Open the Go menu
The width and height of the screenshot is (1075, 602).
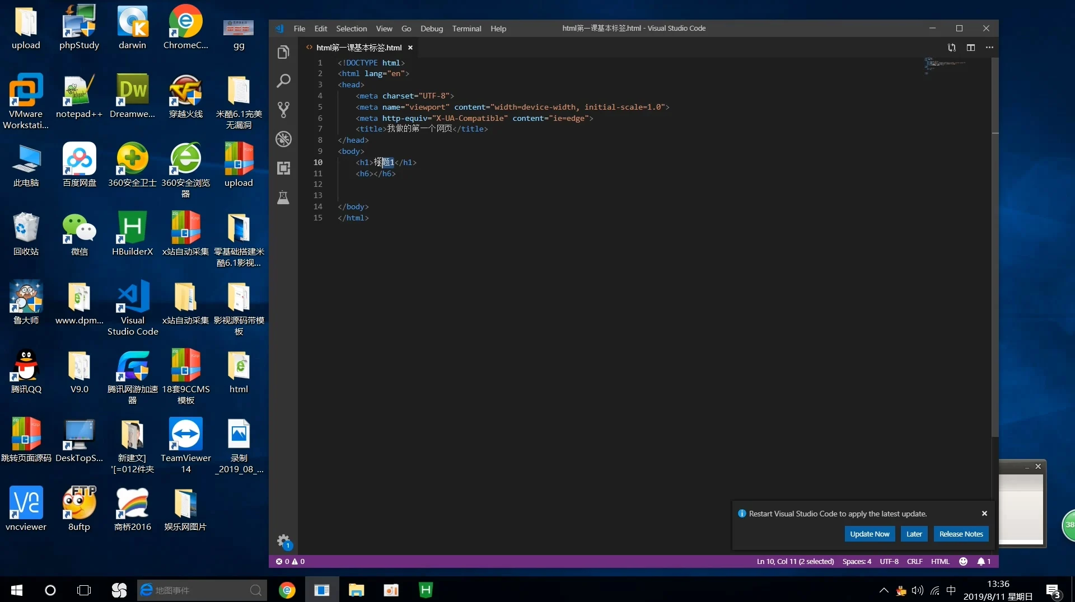click(406, 29)
